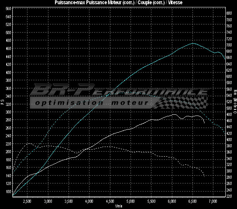The height and width of the screenshot is (209, 237).
Task: Click the 100 value on the left axis
Action: [x=9, y=192]
